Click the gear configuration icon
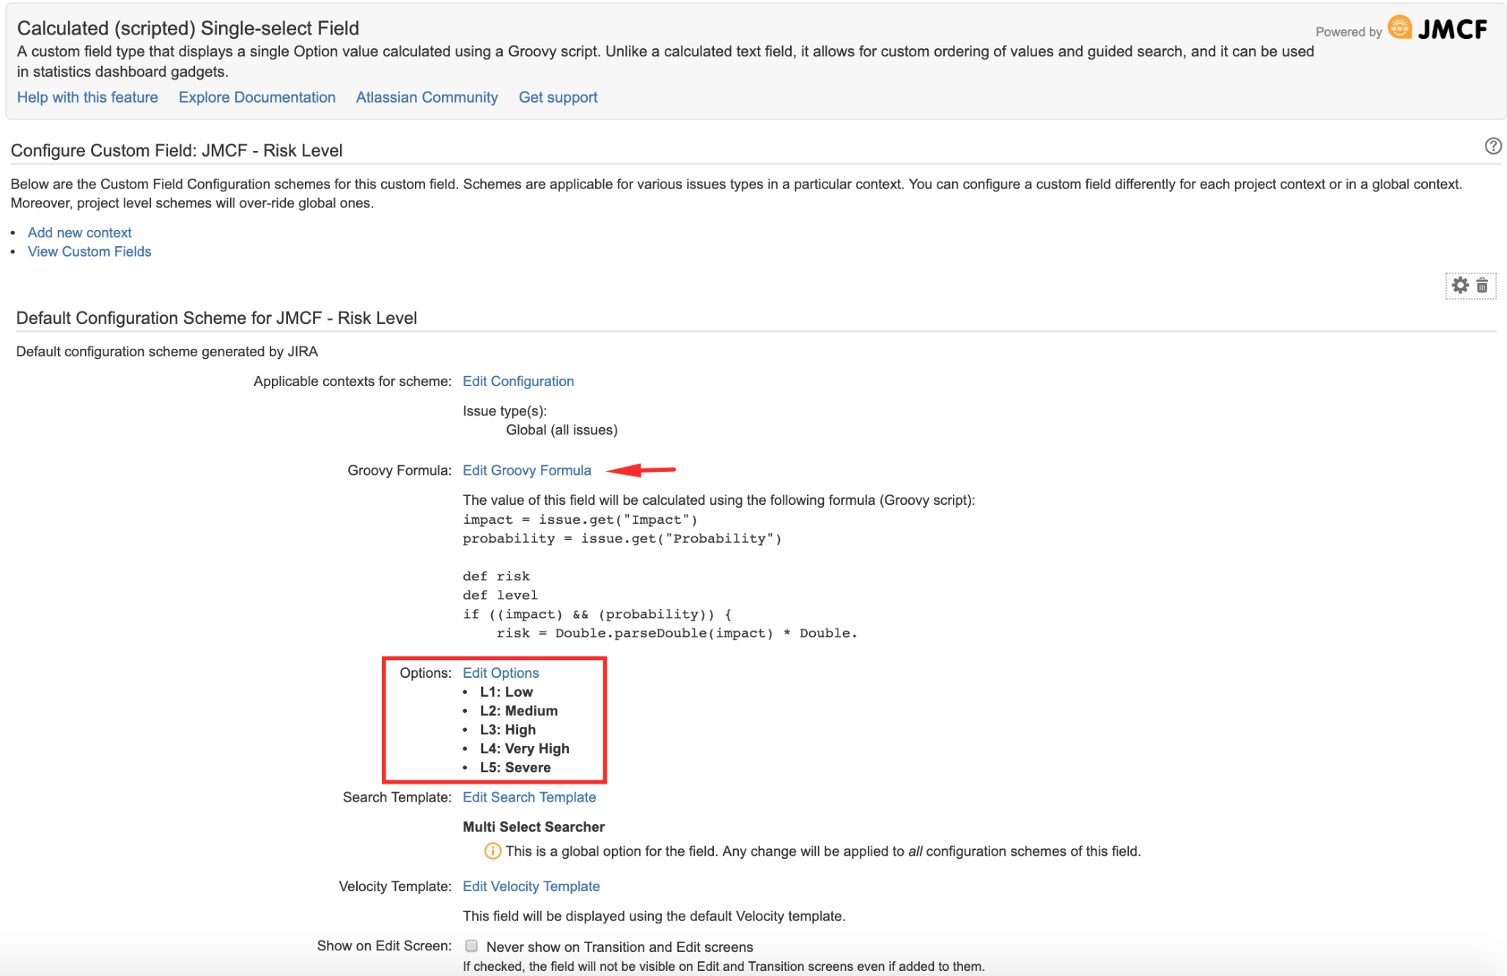Screen dimensions: 1507x976 tap(1460, 285)
